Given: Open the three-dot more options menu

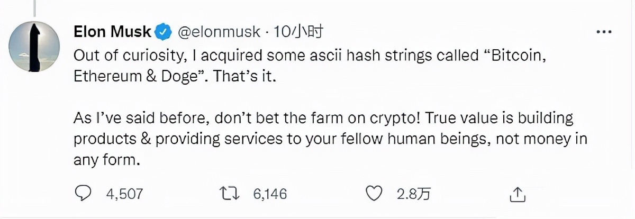Looking at the screenshot, I should (604, 32).
